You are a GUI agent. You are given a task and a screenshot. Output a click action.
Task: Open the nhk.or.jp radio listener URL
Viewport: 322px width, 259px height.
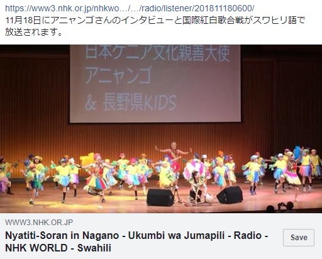130,8
